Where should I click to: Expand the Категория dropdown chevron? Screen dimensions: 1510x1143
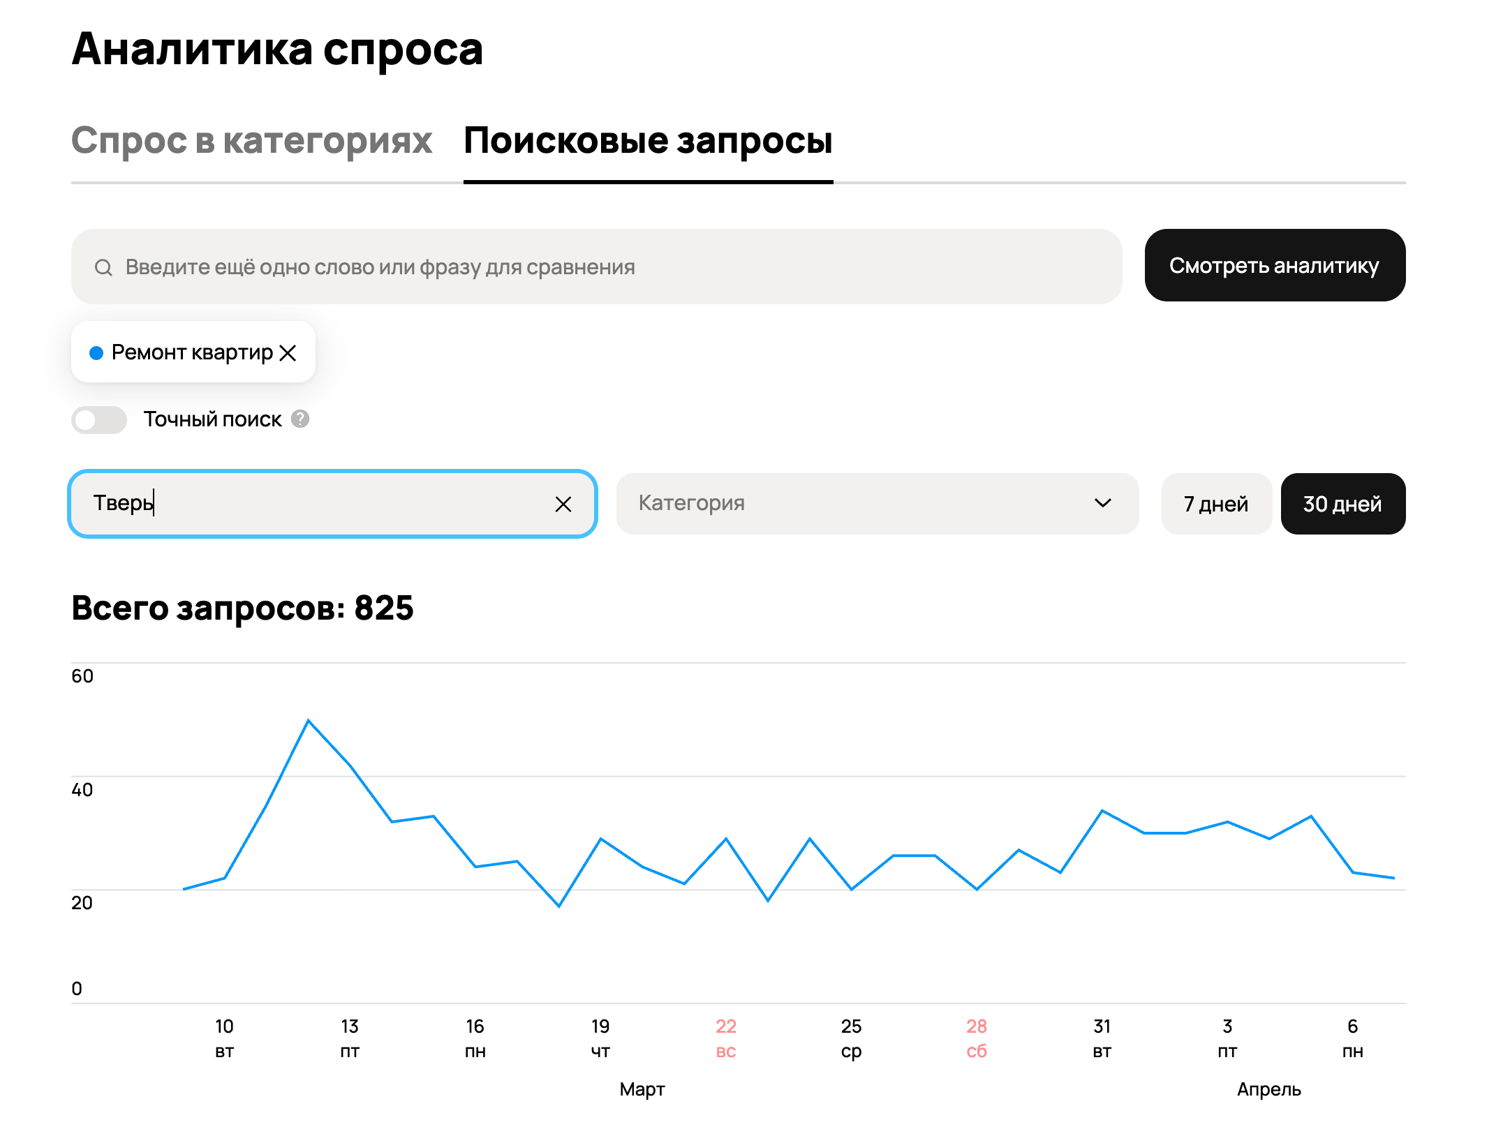pos(1102,503)
